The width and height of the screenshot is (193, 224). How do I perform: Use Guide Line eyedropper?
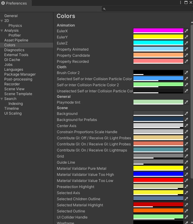[x=186, y=162]
